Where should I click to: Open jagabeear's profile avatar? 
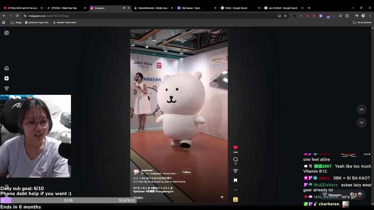pyautogui.click(x=136, y=172)
